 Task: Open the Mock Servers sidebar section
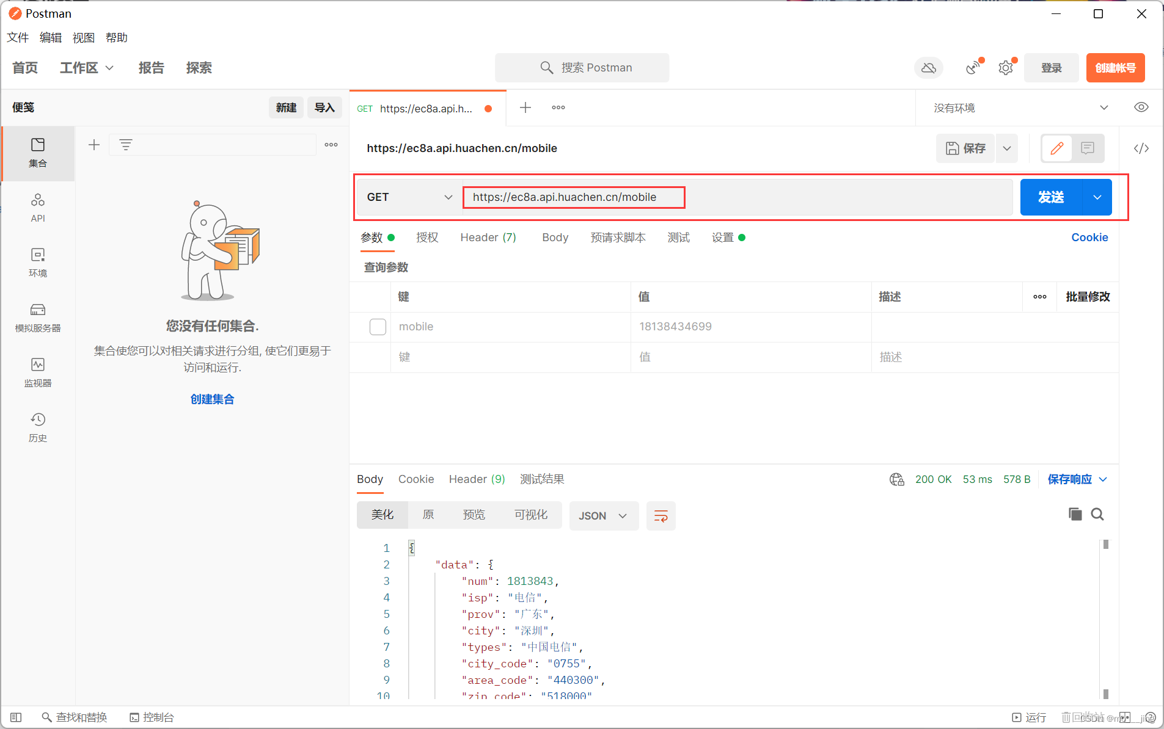38,318
